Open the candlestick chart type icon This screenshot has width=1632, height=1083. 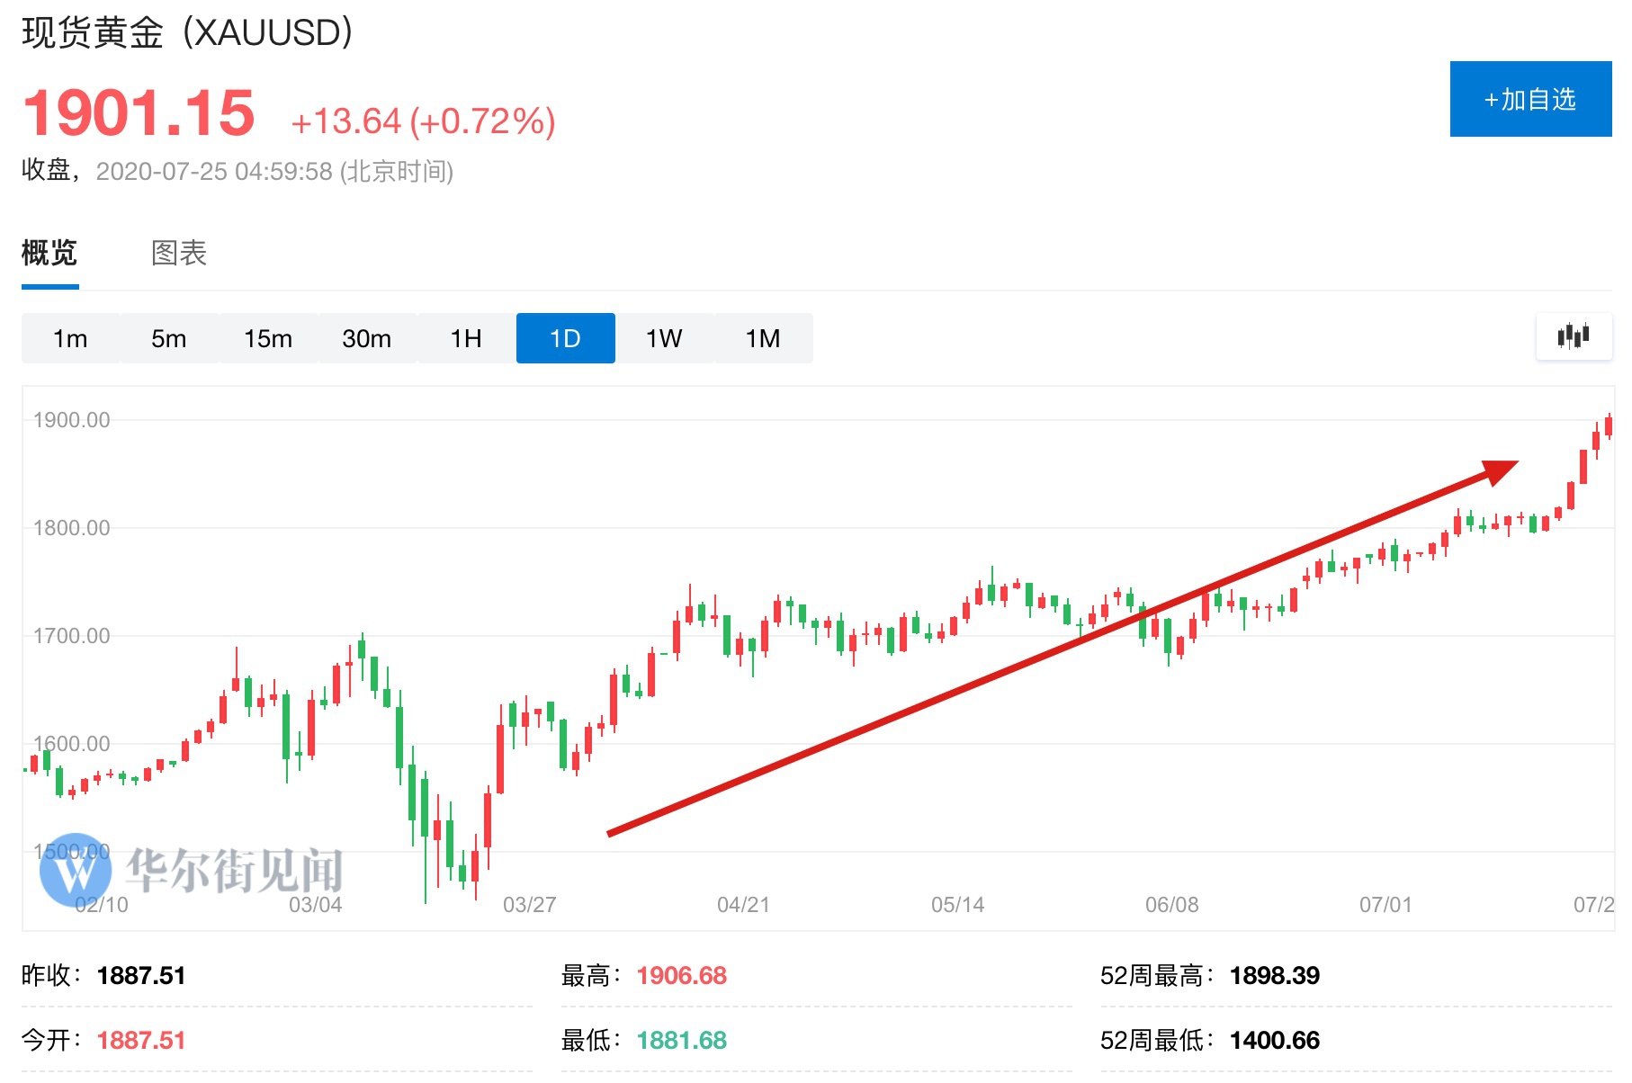tap(1574, 336)
